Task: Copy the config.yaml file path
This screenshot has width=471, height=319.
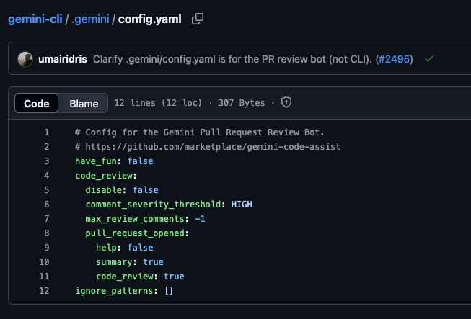Action: (198, 19)
